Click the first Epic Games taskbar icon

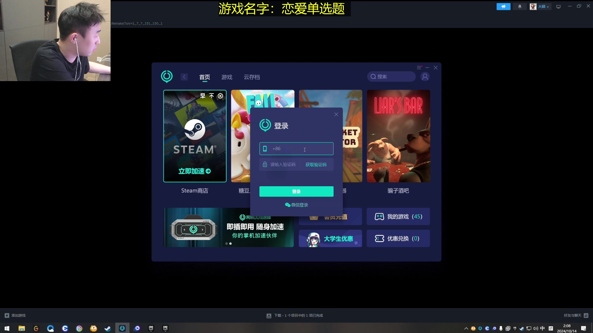point(151,328)
